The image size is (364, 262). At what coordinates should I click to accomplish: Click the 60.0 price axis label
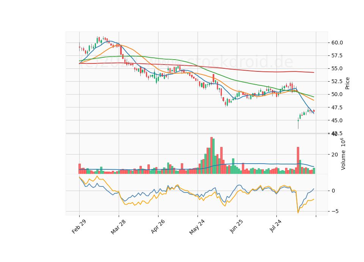(x=337, y=43)
